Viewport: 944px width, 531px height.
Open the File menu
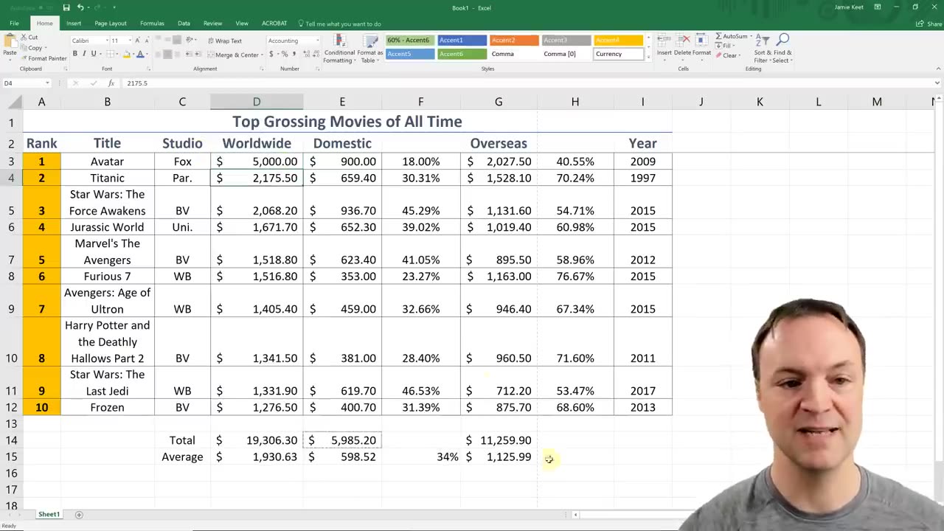click(x=14, y=24)
